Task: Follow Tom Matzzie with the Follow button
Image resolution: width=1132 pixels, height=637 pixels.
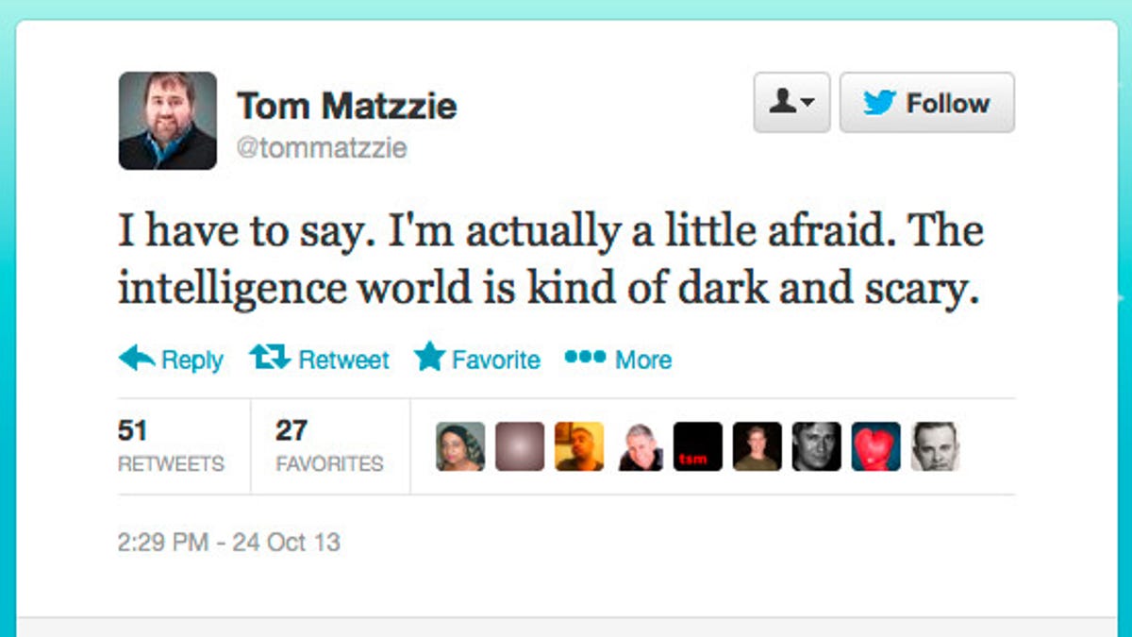Action: pyautogui.click(x=926, y=103)
